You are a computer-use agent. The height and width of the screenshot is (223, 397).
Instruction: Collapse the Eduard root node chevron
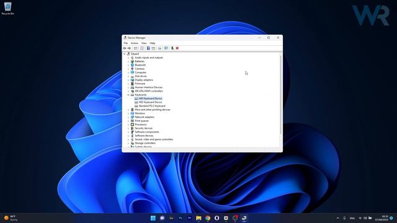click(124, 54)
